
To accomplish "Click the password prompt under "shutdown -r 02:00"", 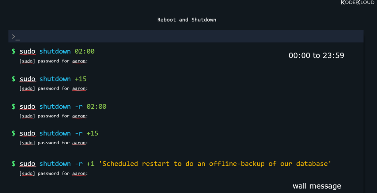I will click(x=53, y=116).
